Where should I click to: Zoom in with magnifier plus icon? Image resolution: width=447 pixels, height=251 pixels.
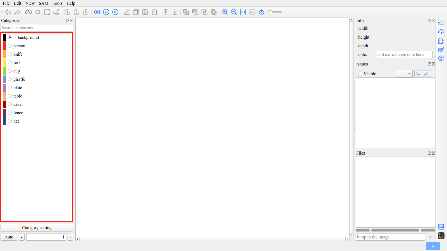(x=225, y=12)
